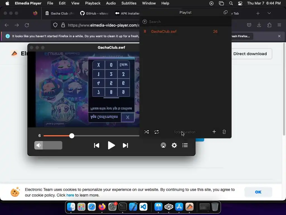Open Launchpad from the Dock
This screenshot has height=215, width=286.
[x=81, y=207]
